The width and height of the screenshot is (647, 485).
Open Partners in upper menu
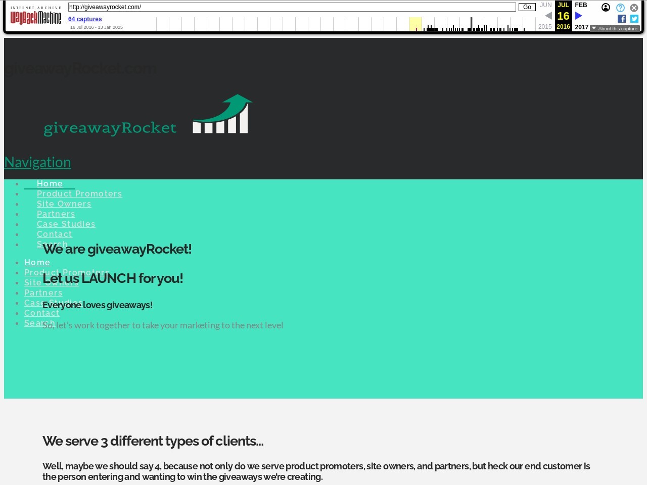coord(56,214)
